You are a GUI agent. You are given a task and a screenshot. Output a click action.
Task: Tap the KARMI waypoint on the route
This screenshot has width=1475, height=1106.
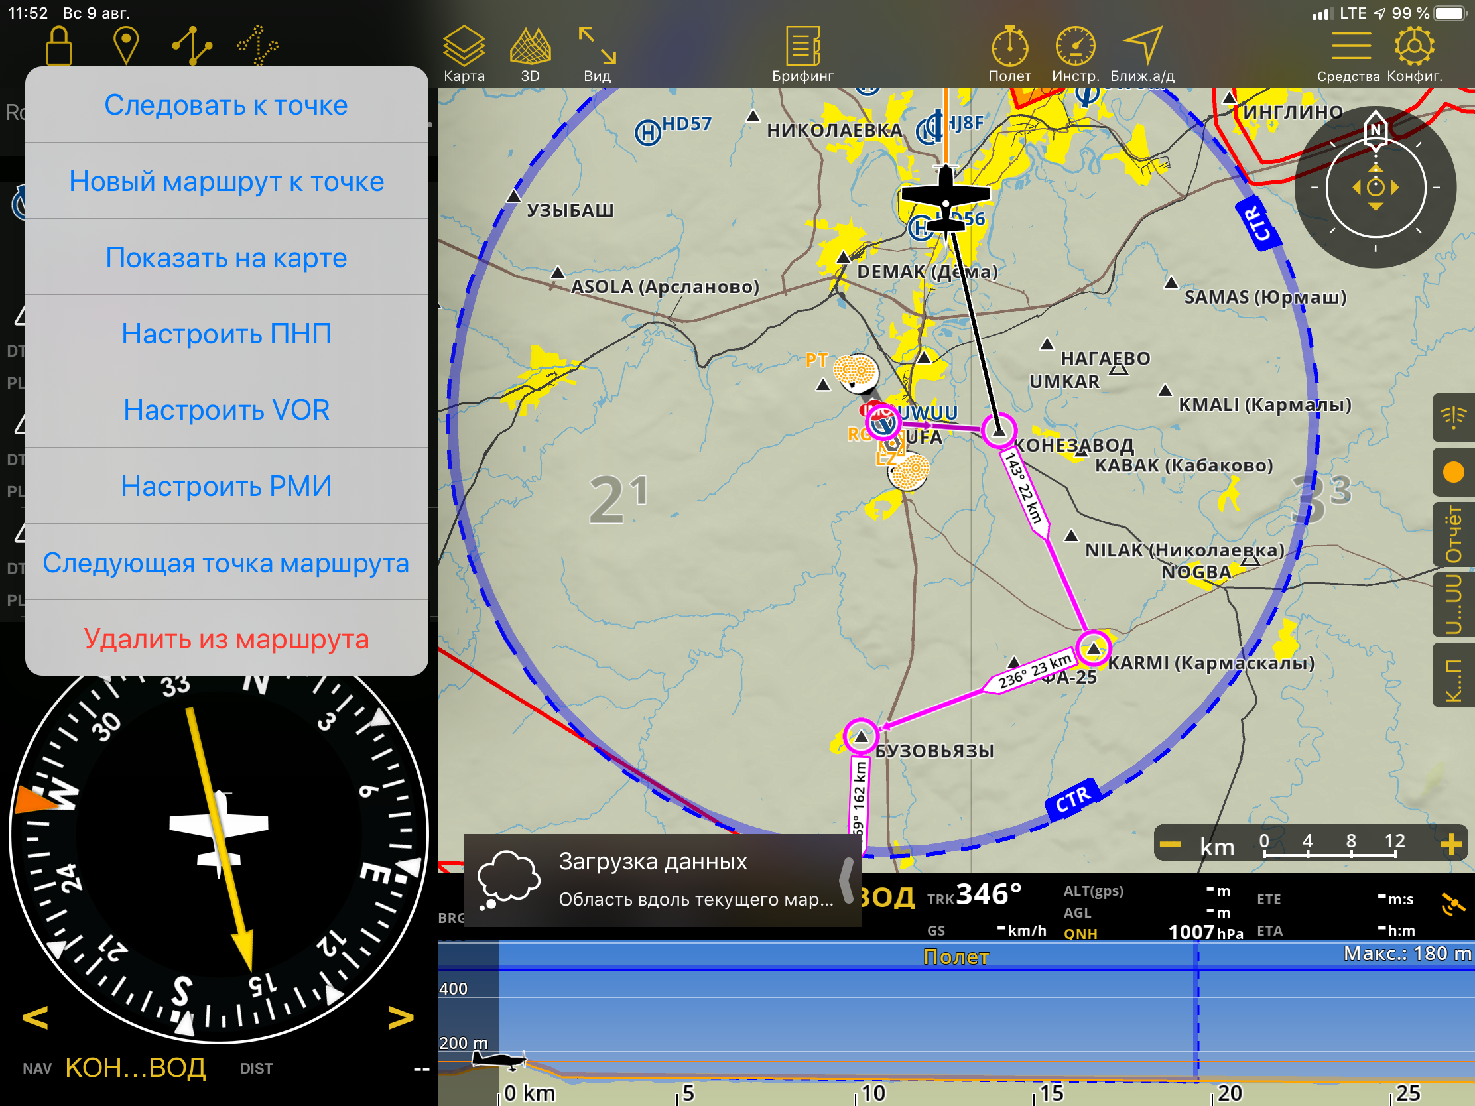click(1093, 647)
